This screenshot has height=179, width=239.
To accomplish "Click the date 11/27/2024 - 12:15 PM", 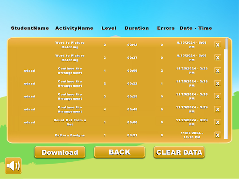I will (x=192, y=135).
